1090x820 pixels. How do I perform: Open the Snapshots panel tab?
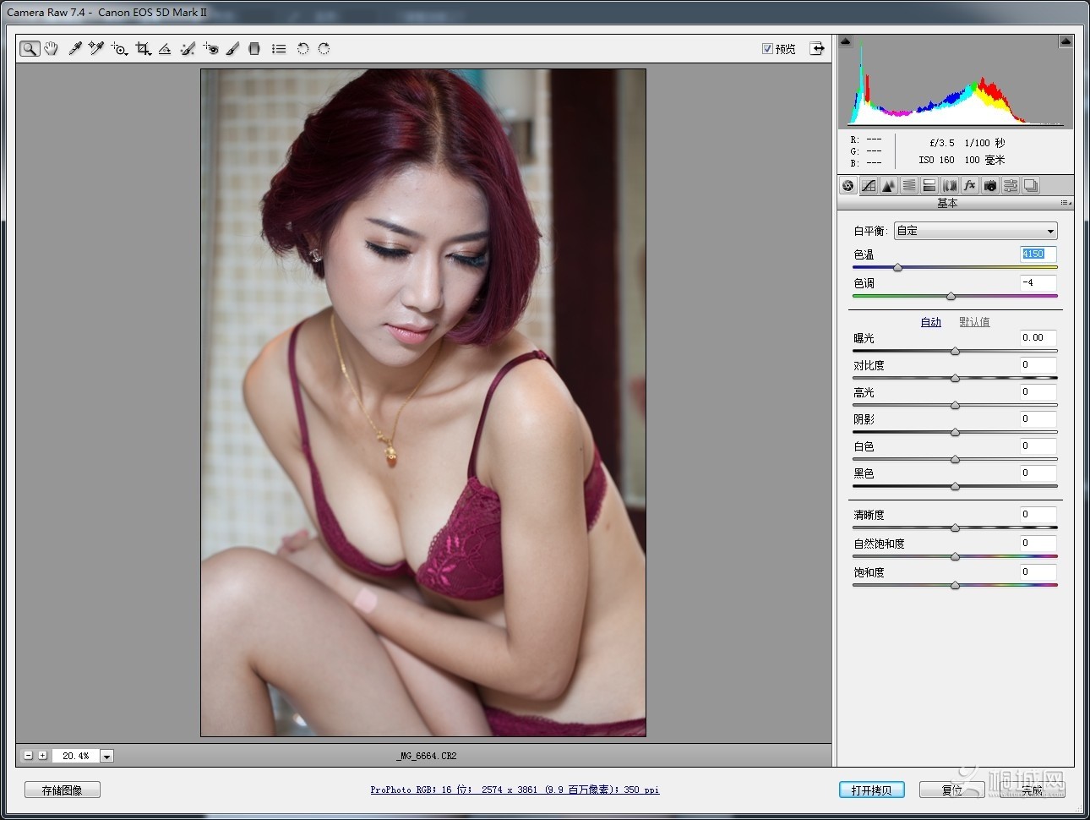point(1031,186)
